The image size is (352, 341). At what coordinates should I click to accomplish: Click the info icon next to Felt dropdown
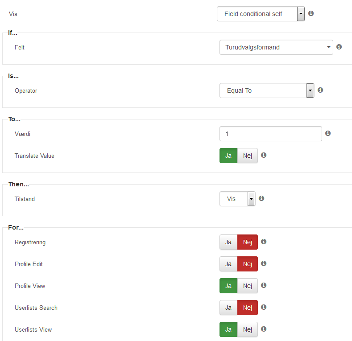[339, 47]
